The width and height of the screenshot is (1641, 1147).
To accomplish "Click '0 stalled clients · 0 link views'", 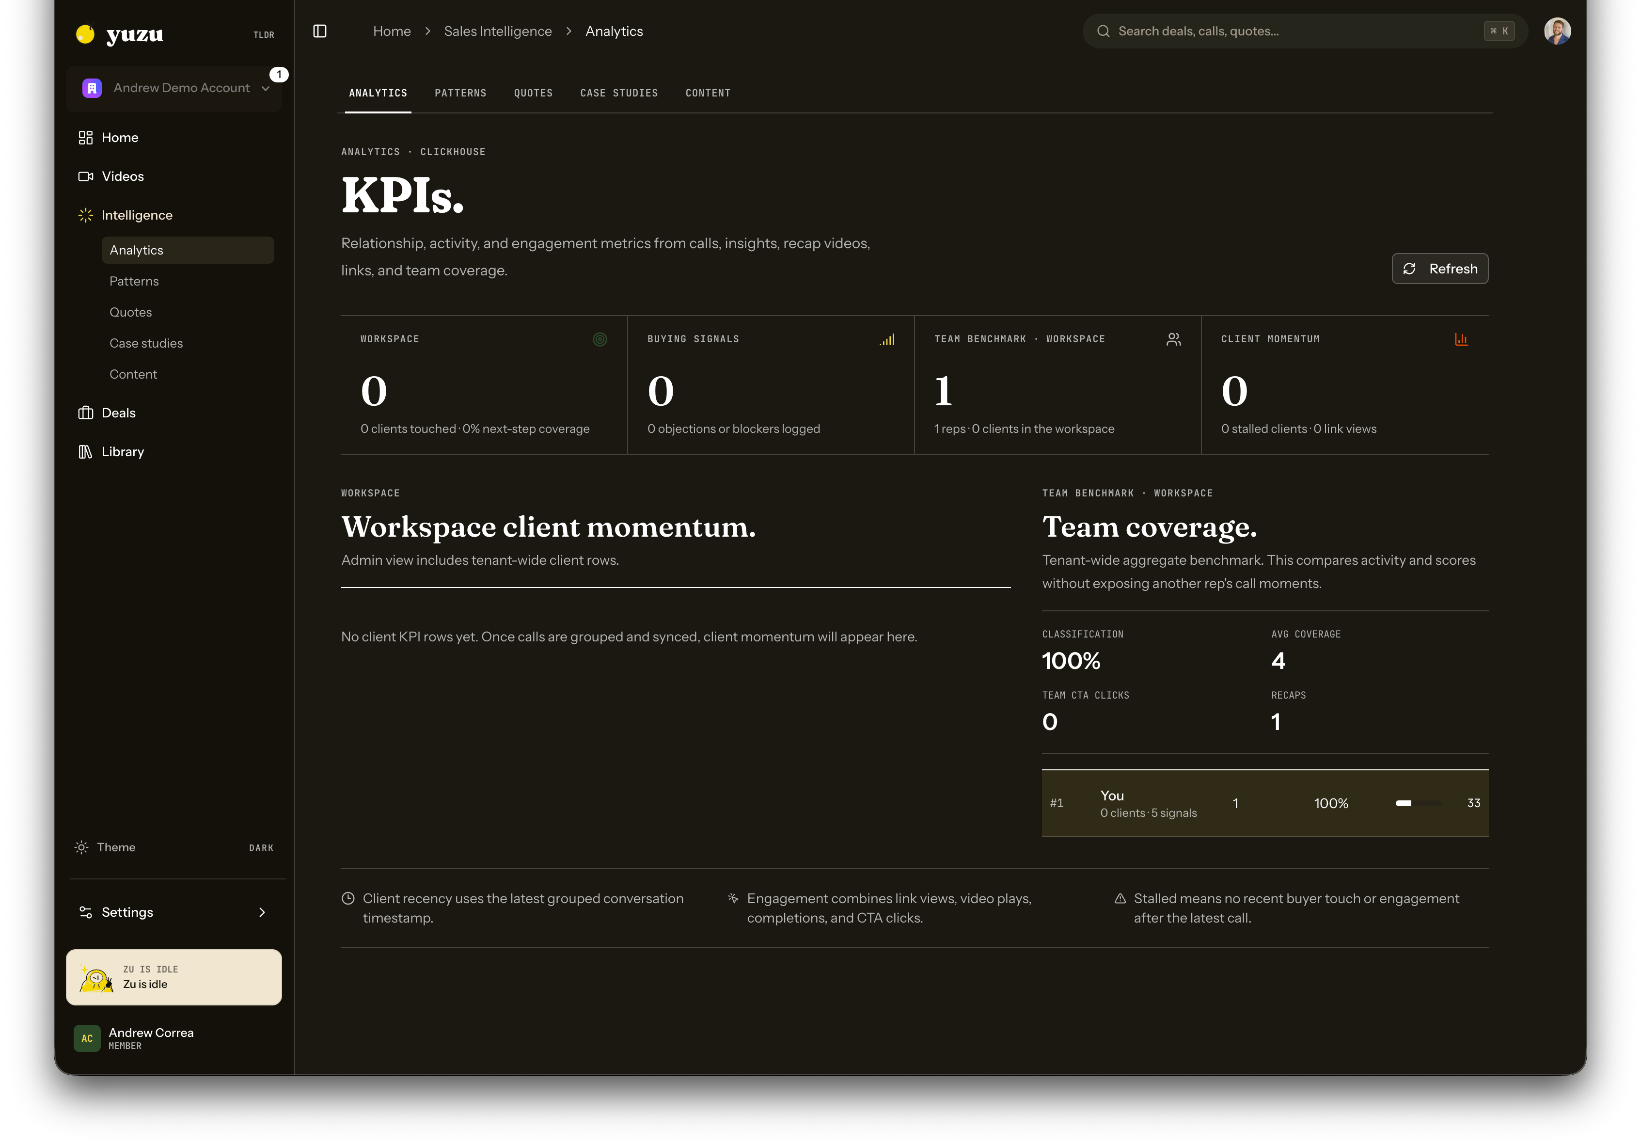I will coord(1298,429).
